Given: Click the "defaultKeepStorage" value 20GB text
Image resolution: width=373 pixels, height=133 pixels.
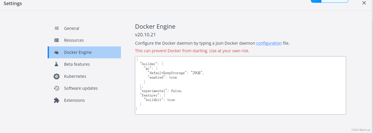Looking at the screenshot, I should tap(197, 73).
